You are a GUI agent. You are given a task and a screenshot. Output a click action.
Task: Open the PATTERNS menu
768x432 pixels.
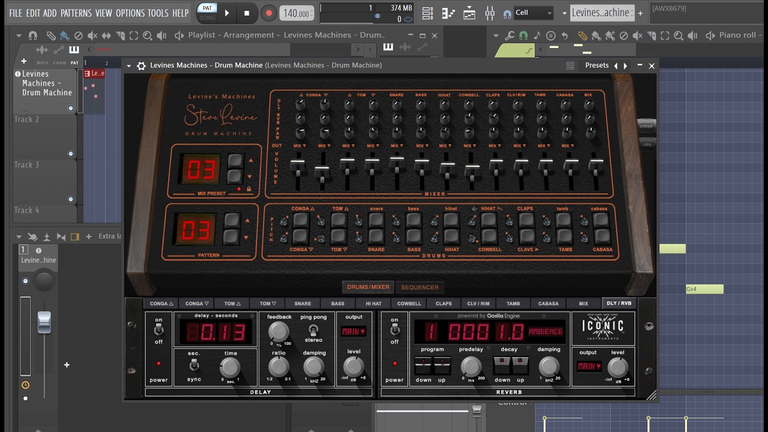click(76, 13)
